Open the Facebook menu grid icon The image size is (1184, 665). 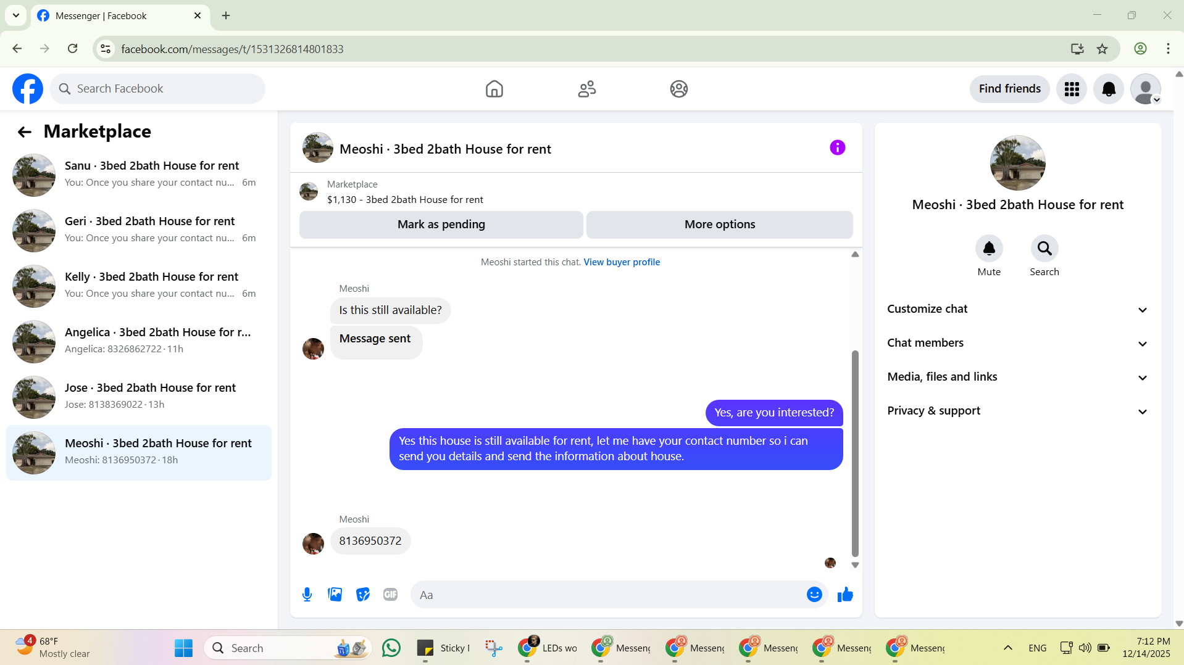[x=1072, y=89]
